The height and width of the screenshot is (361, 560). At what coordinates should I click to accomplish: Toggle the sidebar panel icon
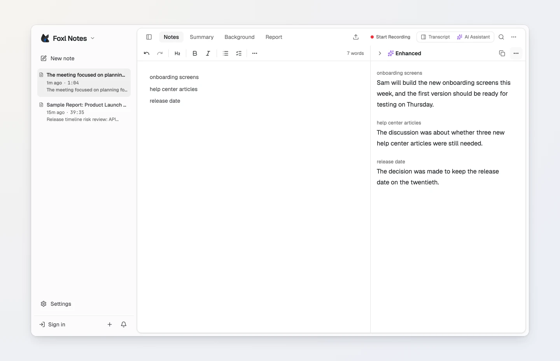pos(149,37)
